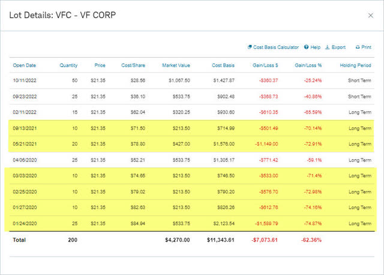Select the 03/03/2020 open date cell
Viewport: 384px width, 275px height.
pyautogui.click(x=25, y=176)
